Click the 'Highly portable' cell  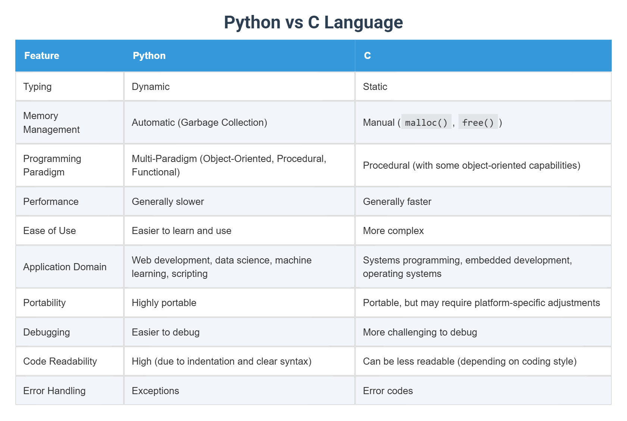pos(239,303)
